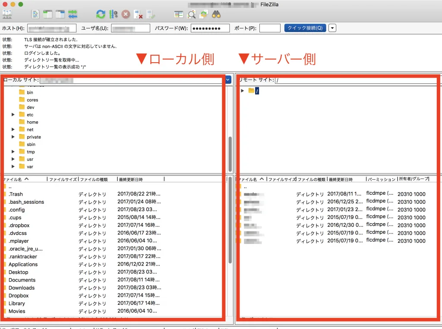Toggle the transfer queue display
Viewport: 442px width, 329px height.
pos(73,14)
